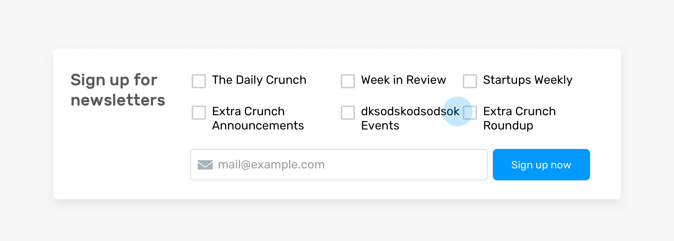Image resolution: width=674 pixels, height=241 pixels.
Task: Click the word 'Roundup' in the label
Action: point(508,126)
